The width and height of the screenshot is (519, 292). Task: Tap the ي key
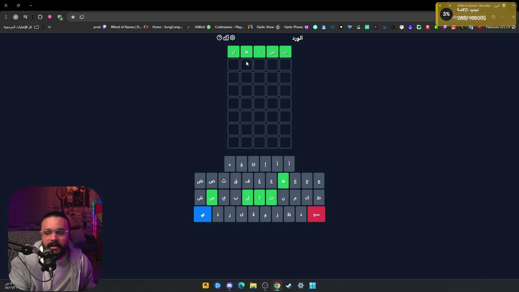coord(223,198)
